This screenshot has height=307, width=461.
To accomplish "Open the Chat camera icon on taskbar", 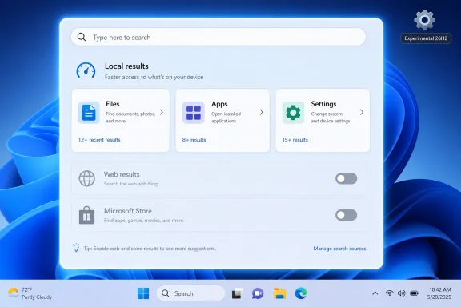I will [x=258, y=293].
